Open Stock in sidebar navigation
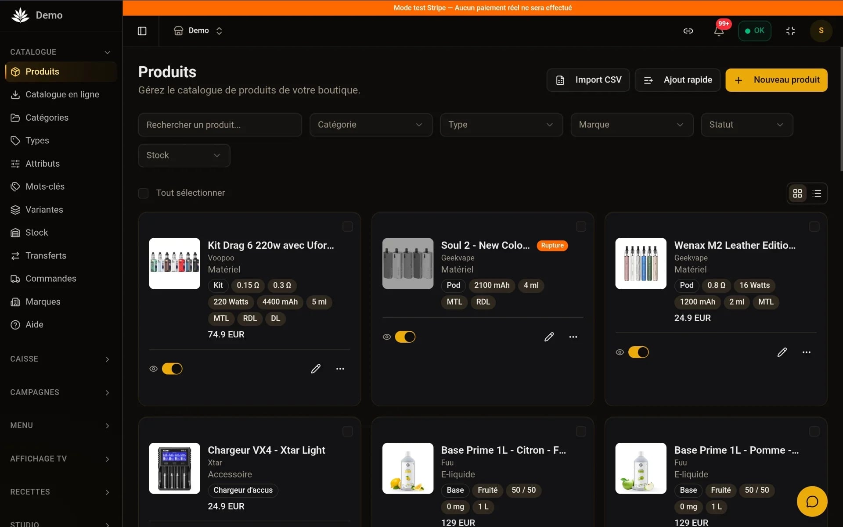The width and height of the screenshot is (843, 527). tap(61, 233)
